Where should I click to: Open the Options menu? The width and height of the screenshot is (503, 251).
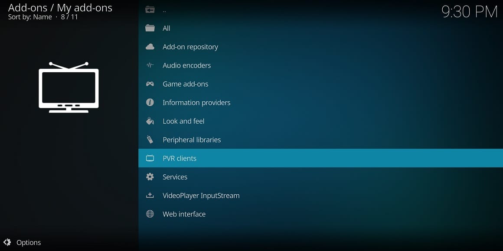tap(29, 243)
